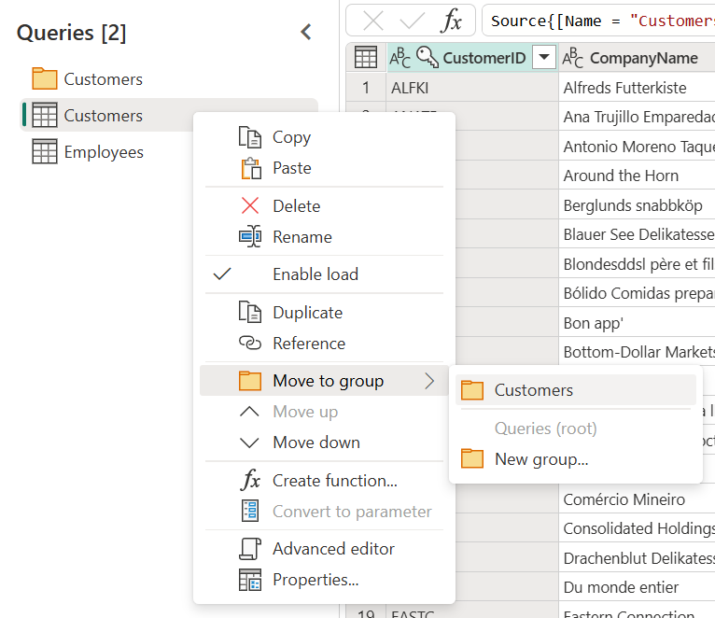Click the red X Delete icon
The height and width of the screenshot is (618, 715).
pyautogui.click(x=250, y=205)
